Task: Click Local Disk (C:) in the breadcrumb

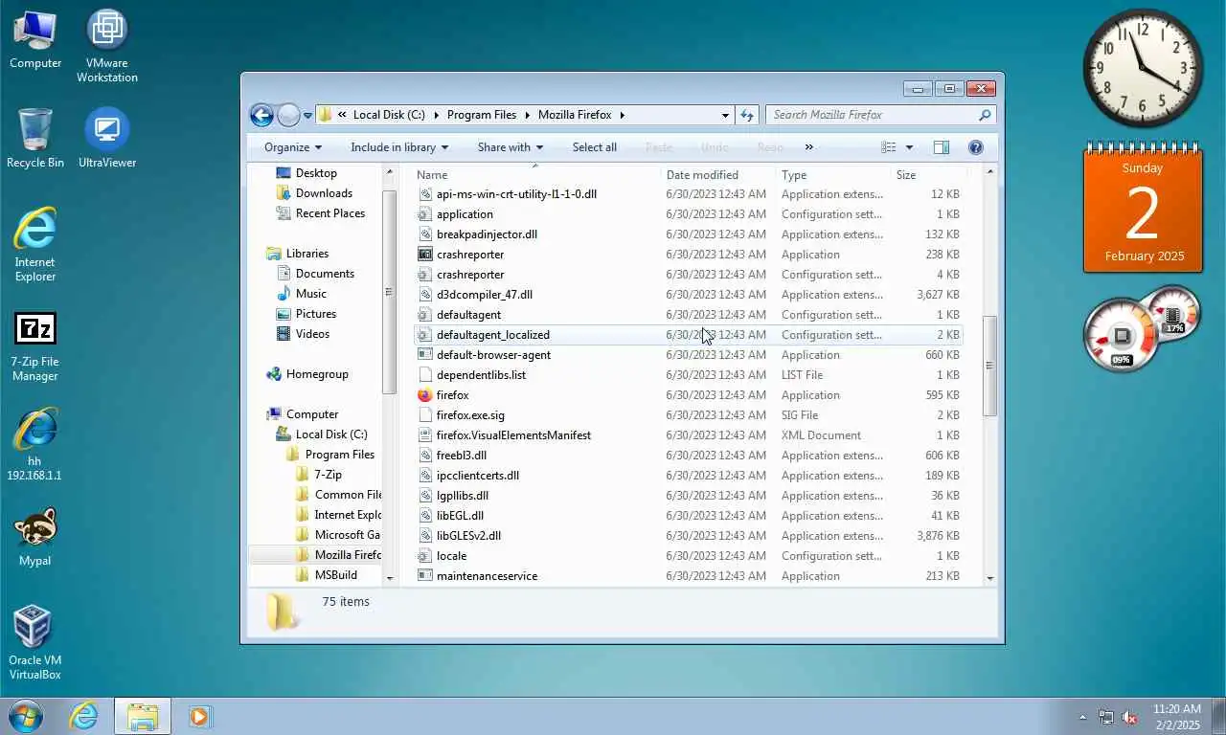Action: (x=389, y=115)
